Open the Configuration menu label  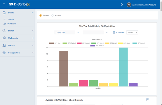point(14,53)
